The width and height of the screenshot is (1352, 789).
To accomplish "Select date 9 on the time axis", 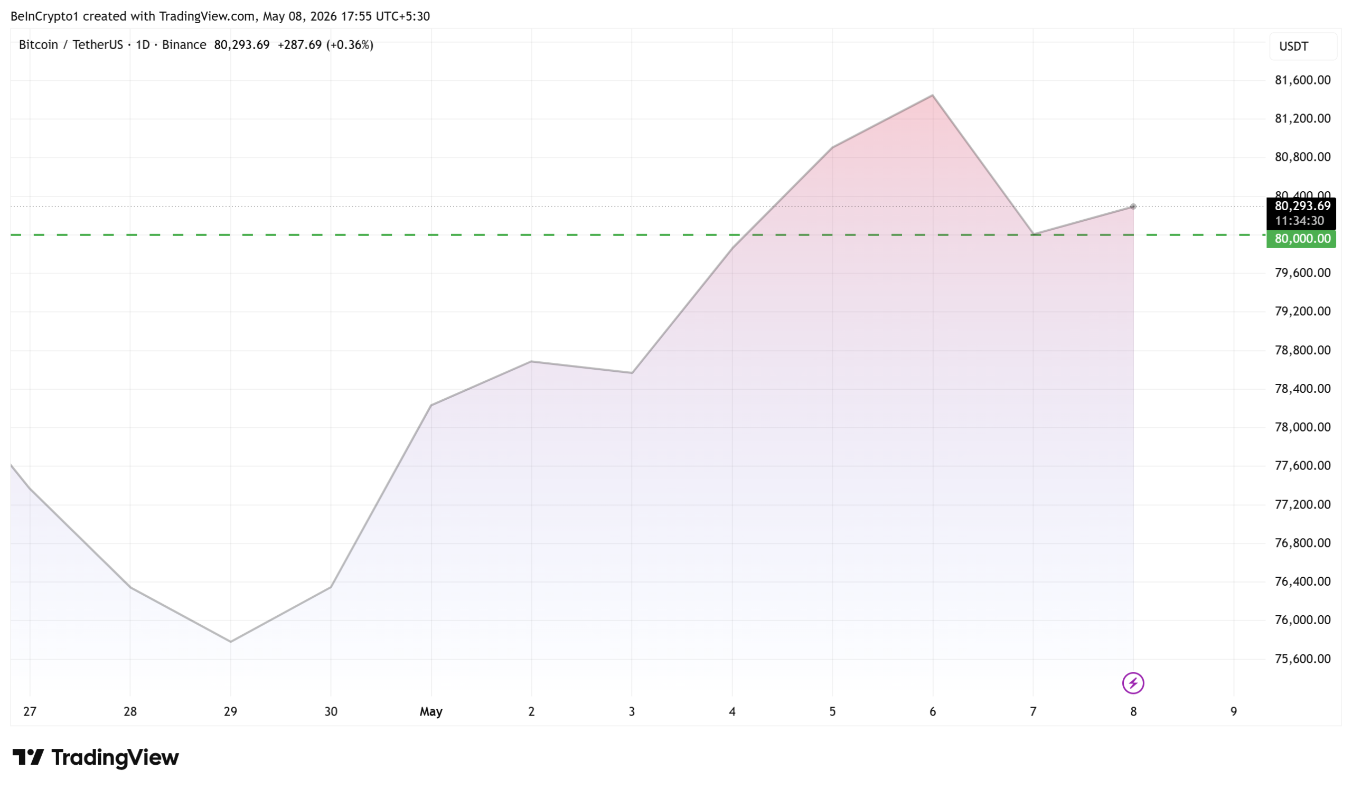I will pos(1233,711).
